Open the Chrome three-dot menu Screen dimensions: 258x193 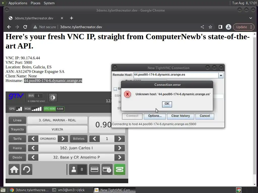(251, 27)
